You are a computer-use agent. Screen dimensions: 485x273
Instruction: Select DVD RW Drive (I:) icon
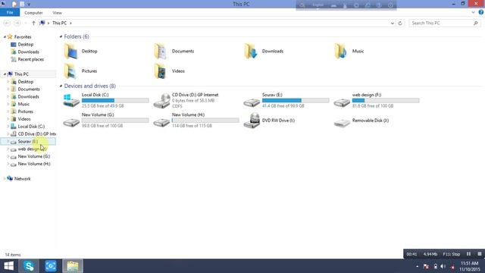coord(252,121)
